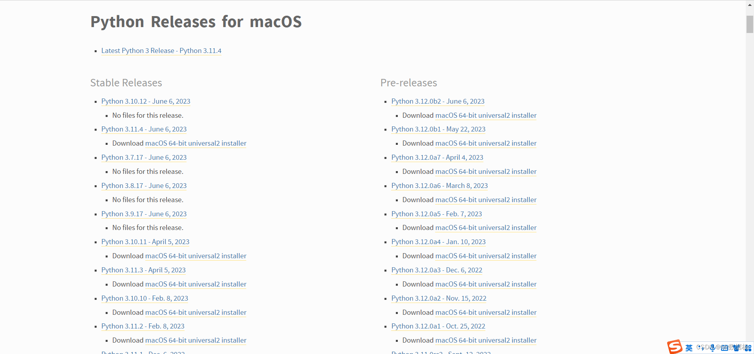Screen dimensions: 754x354
Task: Open Python 3.9.17 - June 6, 2023 link
Action: (144, 214)
